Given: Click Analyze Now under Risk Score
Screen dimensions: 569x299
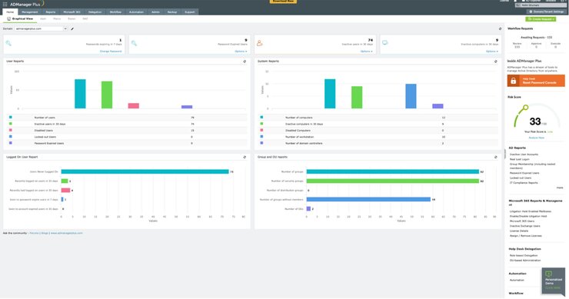Looking at the screenshot, I should tap(537, 138).
